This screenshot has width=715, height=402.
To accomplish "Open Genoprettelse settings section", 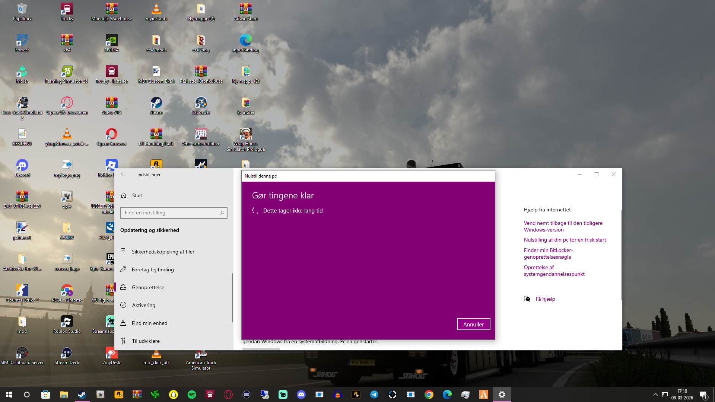I will [148, 287].
